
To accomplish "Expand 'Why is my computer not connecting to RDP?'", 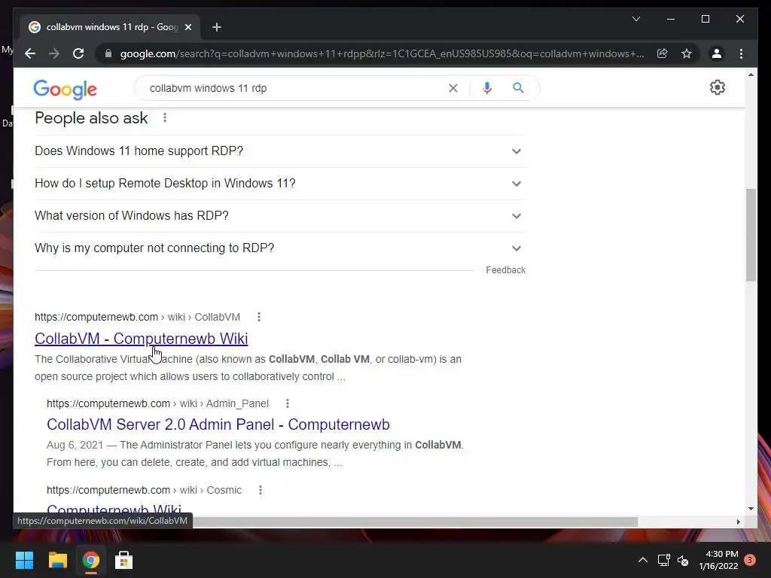I will pos(280,248).
